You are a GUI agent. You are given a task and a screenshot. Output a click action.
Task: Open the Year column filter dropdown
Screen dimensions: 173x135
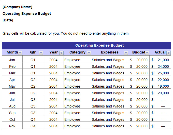61,53
